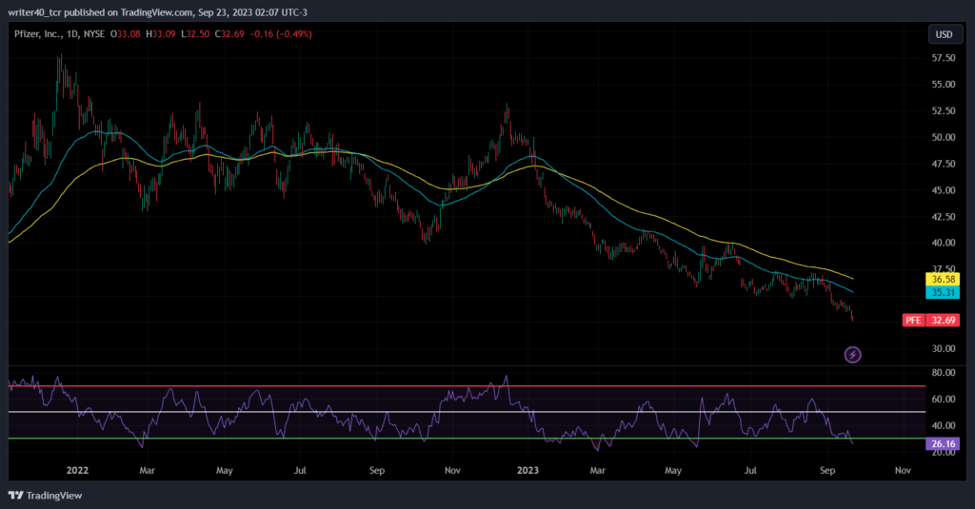Screen dimensions: 975x509
Task: Click the Mar label after 2022
Action: 147,470
